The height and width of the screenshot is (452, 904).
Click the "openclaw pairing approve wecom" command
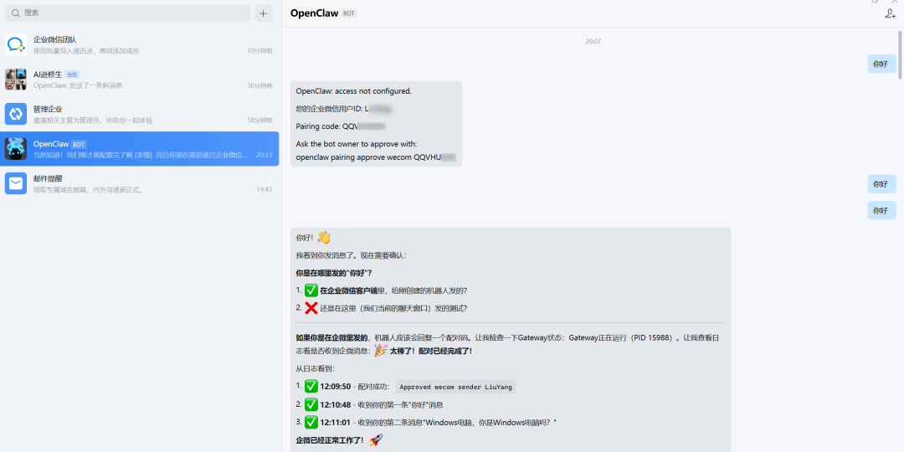tap(376, 157)
